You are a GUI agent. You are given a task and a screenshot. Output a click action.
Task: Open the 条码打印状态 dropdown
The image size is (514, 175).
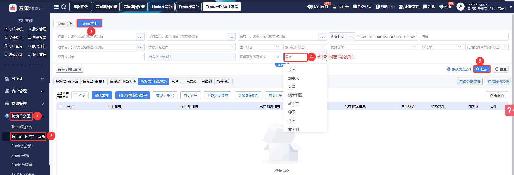[x=305, y=47]
